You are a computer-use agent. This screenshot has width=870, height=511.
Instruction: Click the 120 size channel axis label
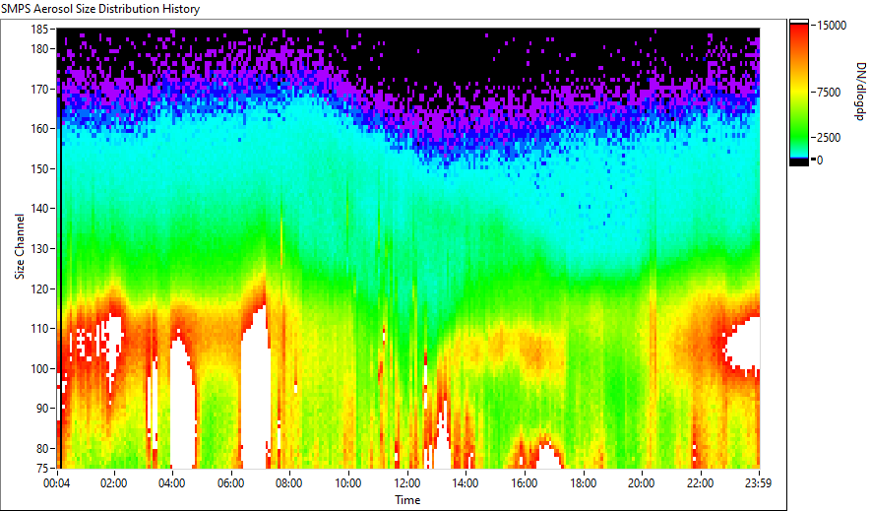click(39, 288)
